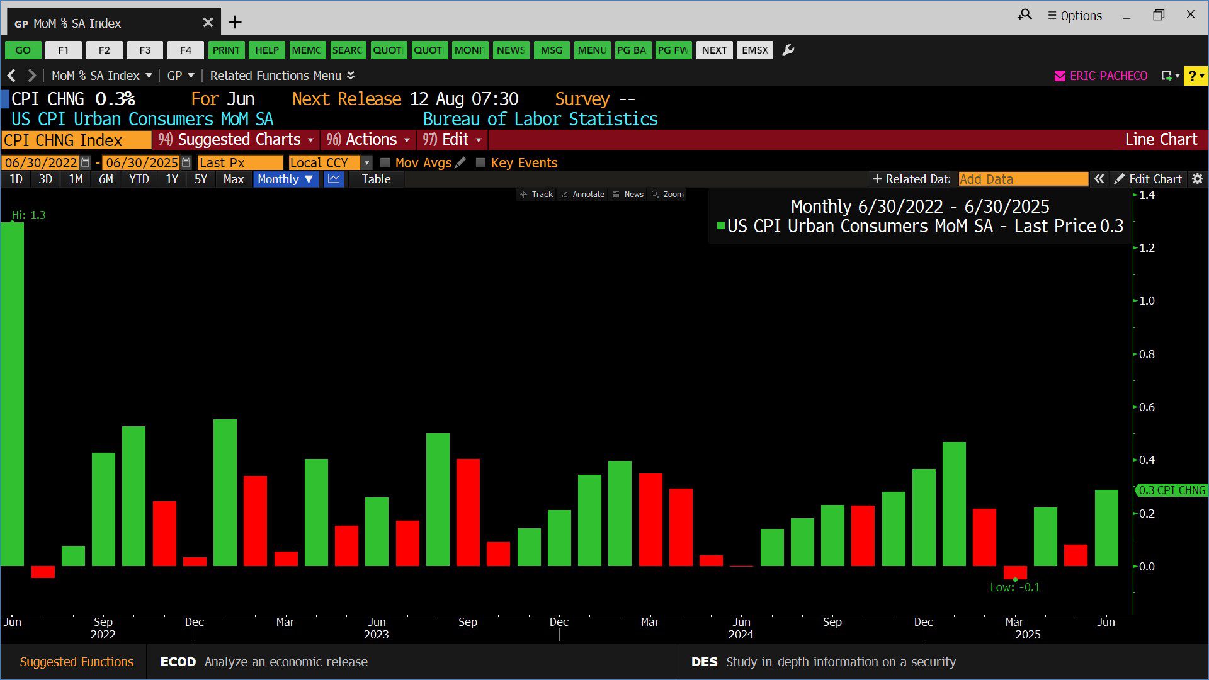The width and height of the screenshot is (1209, 680).
Task: Open DES Study in-depth information on a security
Action: pyautogui.click(x=824, y=662)
